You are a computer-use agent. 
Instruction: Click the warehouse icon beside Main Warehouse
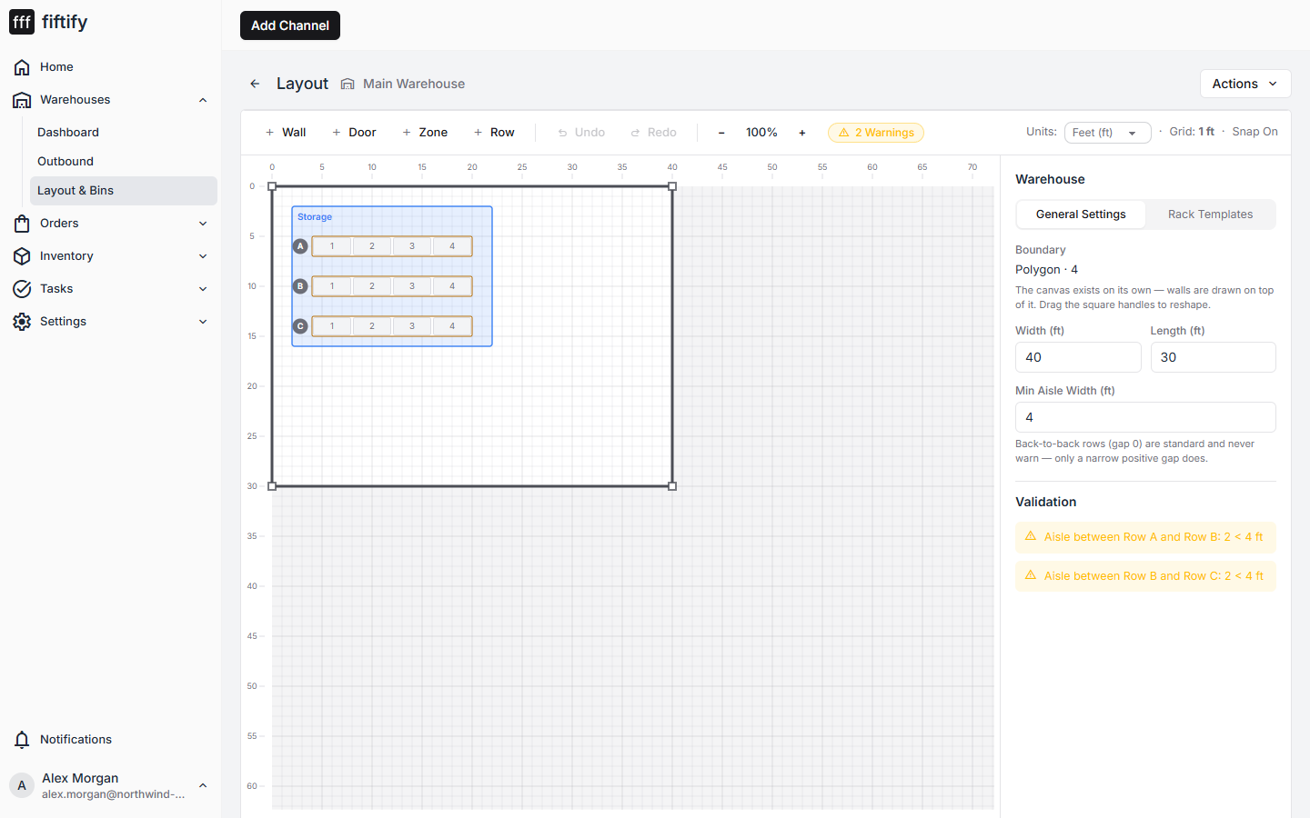point(348,84)
